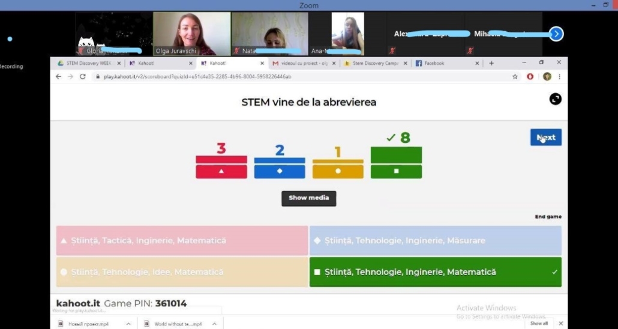Expand options for Новый проект.mp4 download
618x329 pixels.
pos(128,324)
